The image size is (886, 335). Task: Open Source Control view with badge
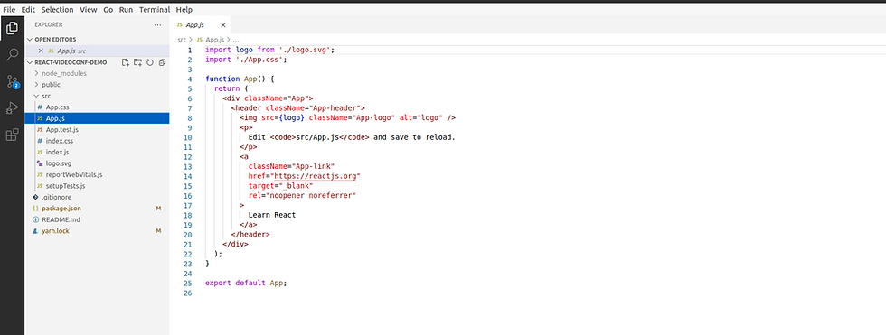point(13,82)
